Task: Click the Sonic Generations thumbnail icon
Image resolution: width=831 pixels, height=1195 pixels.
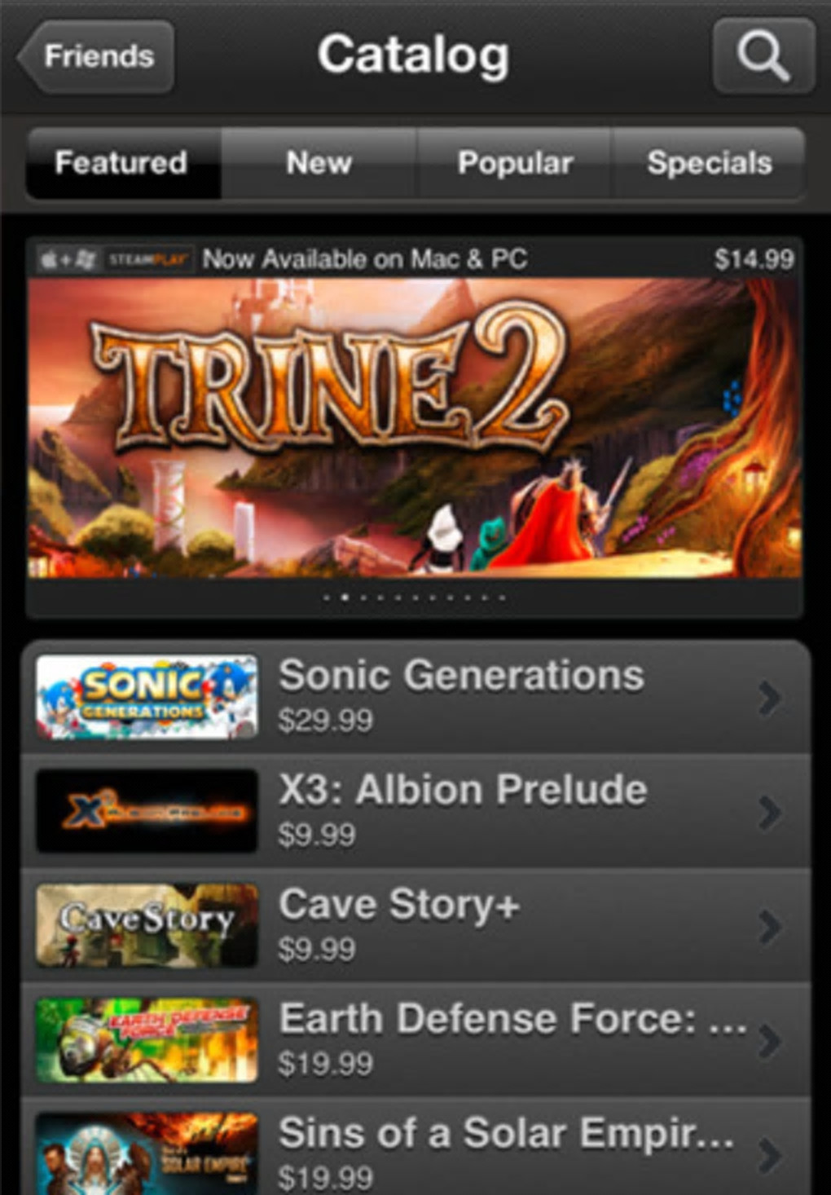Action: coord(147,698)
